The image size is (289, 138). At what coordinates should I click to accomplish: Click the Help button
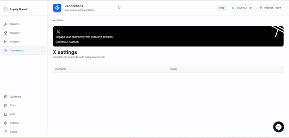[222, 8]
